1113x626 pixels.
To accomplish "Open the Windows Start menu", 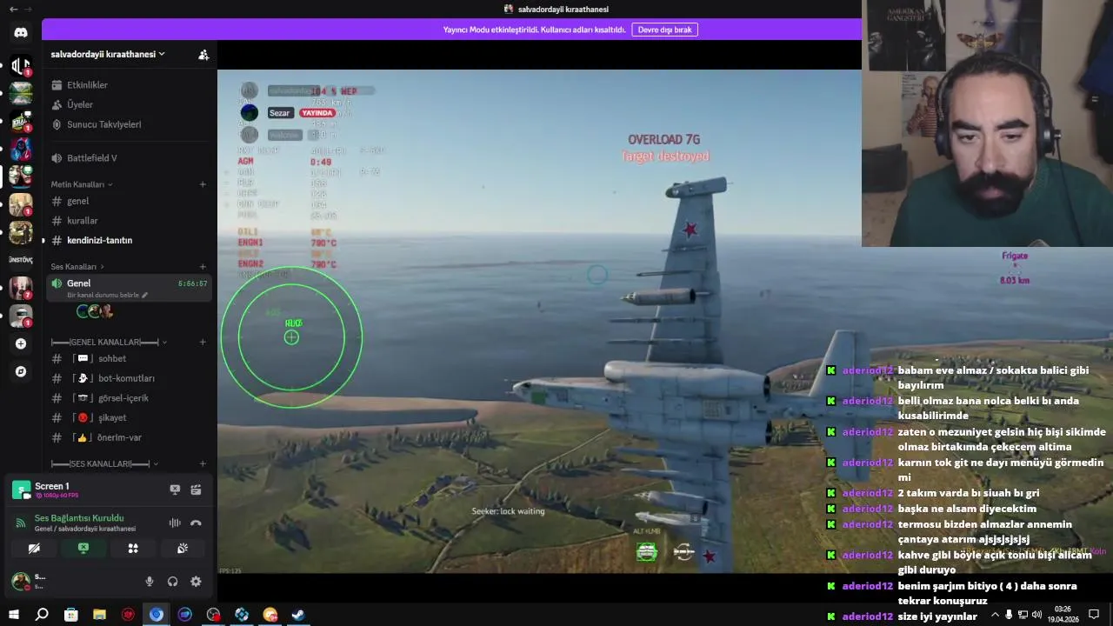I will pos(13,615).
